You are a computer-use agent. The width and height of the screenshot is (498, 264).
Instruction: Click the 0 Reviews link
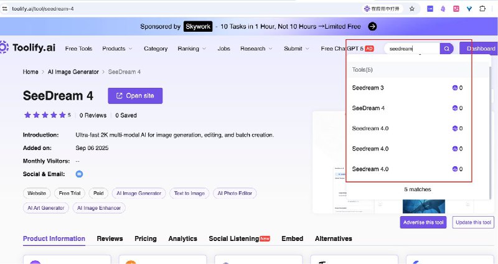tap(93, 115)
